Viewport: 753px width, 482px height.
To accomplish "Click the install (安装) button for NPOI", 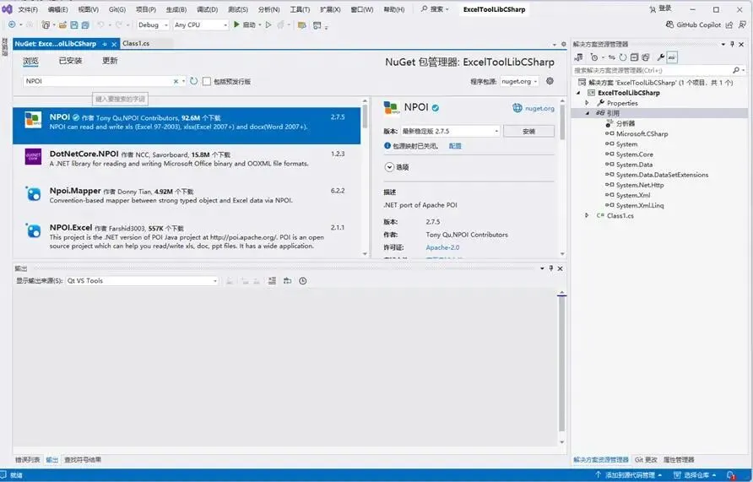I will (x=528, y=131).
